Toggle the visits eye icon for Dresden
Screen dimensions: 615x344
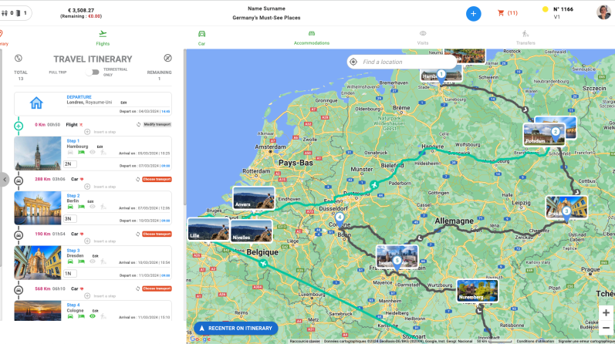coord(92,261)
